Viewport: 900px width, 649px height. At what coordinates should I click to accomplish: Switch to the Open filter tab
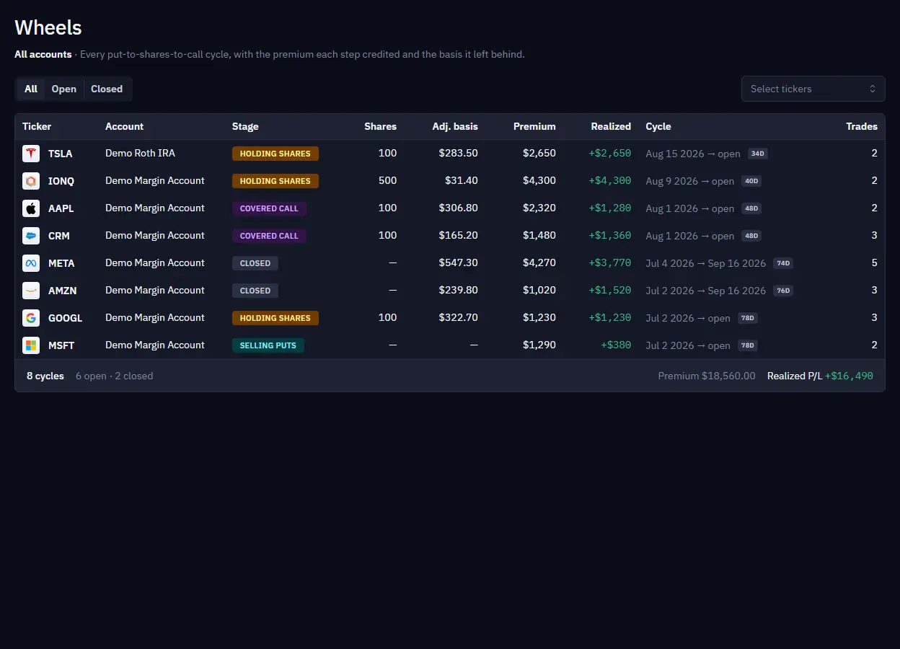tap(64, 89)
